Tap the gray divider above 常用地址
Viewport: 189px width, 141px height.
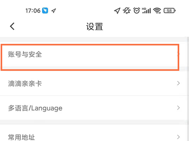coord(94,123)
